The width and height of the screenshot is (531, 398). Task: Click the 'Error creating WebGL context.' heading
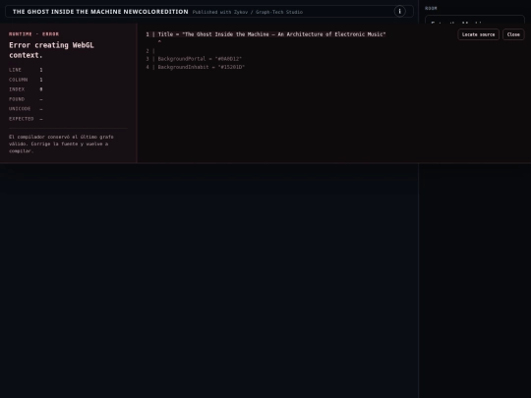[x=51, y=50]
